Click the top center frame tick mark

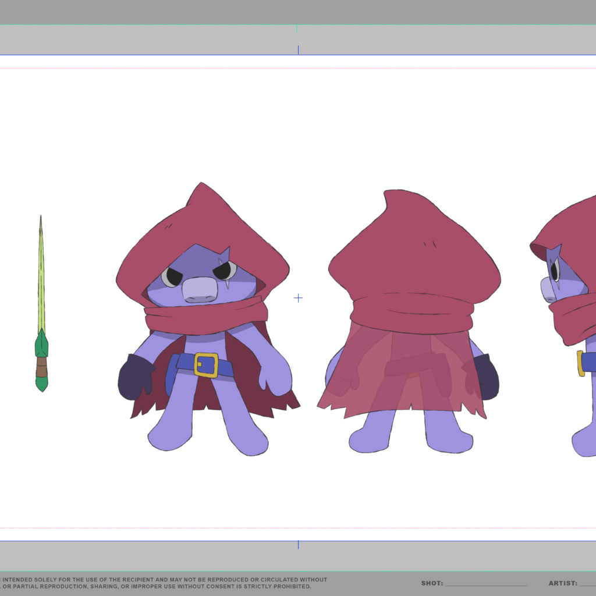(298, 50)
